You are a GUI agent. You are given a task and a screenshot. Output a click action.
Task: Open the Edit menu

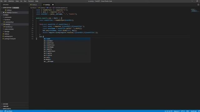[x=5, y=1]
